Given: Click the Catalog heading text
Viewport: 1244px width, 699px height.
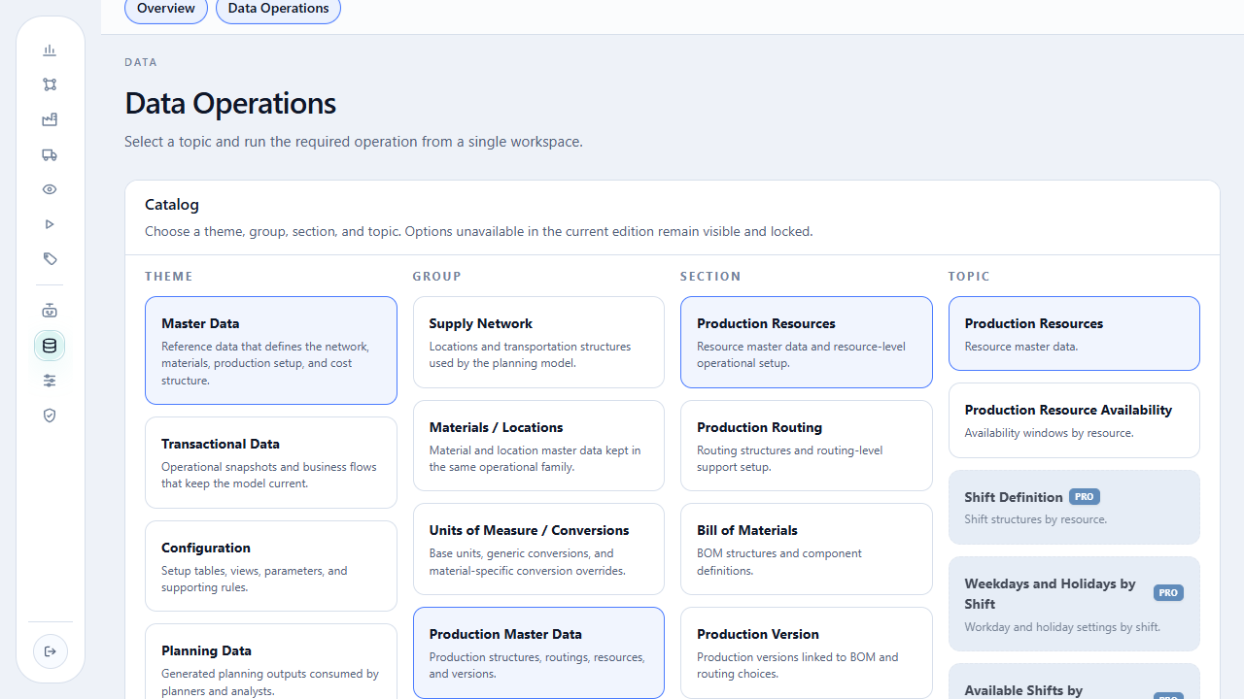Looking at the screenshot, I should [172, 204].
